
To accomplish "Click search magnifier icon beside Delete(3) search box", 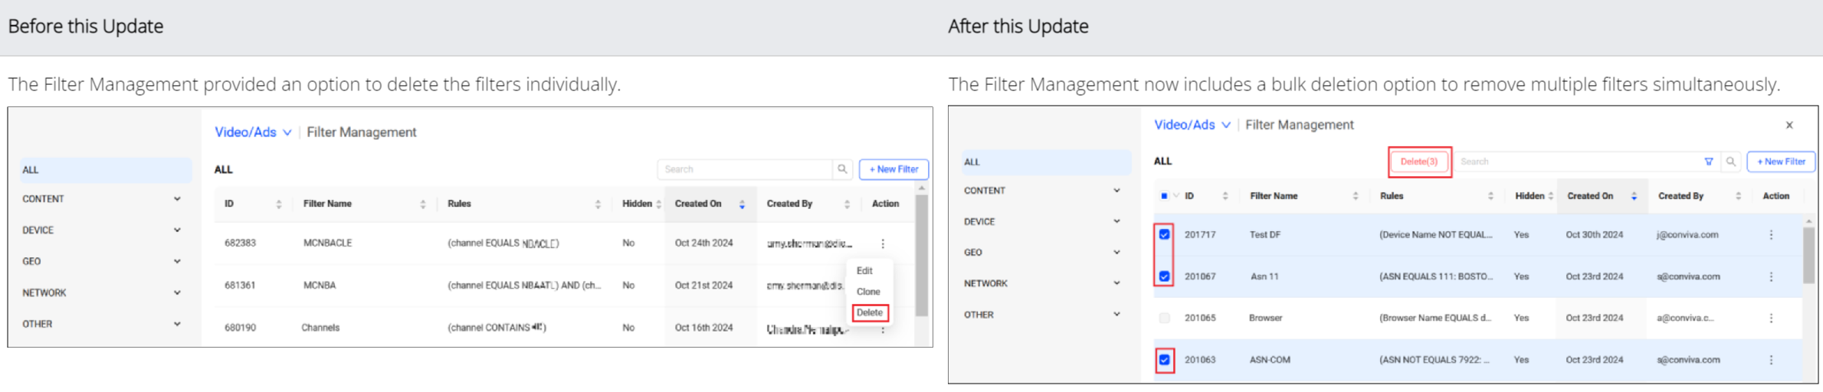I will pos(1730,162).
